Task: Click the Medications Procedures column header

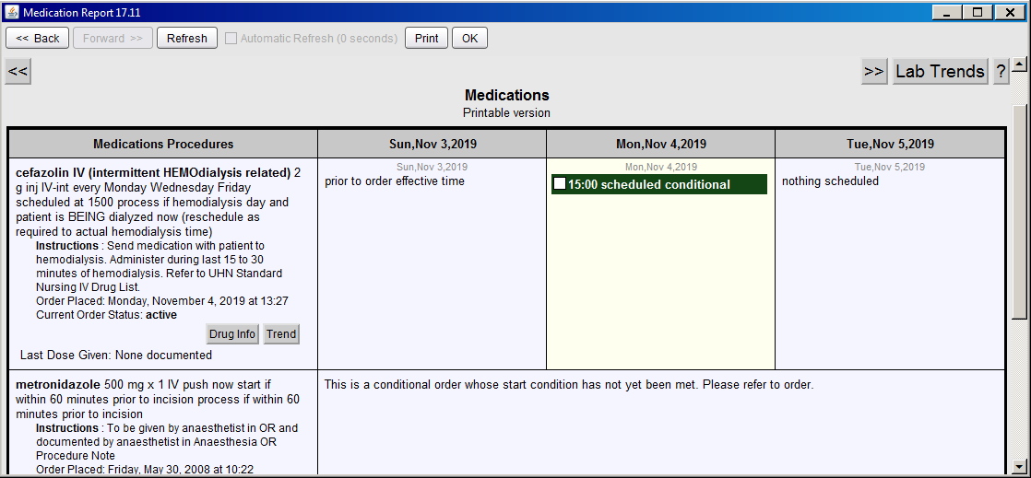Action: [x=163, y=144]
